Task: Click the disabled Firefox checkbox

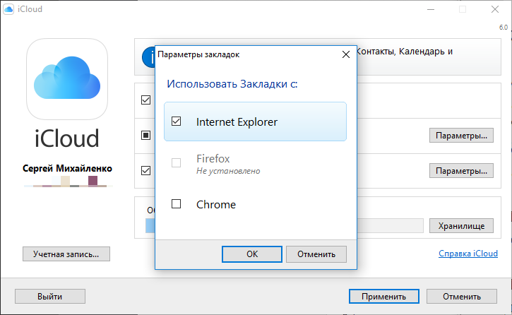Action: coord(176,162)
